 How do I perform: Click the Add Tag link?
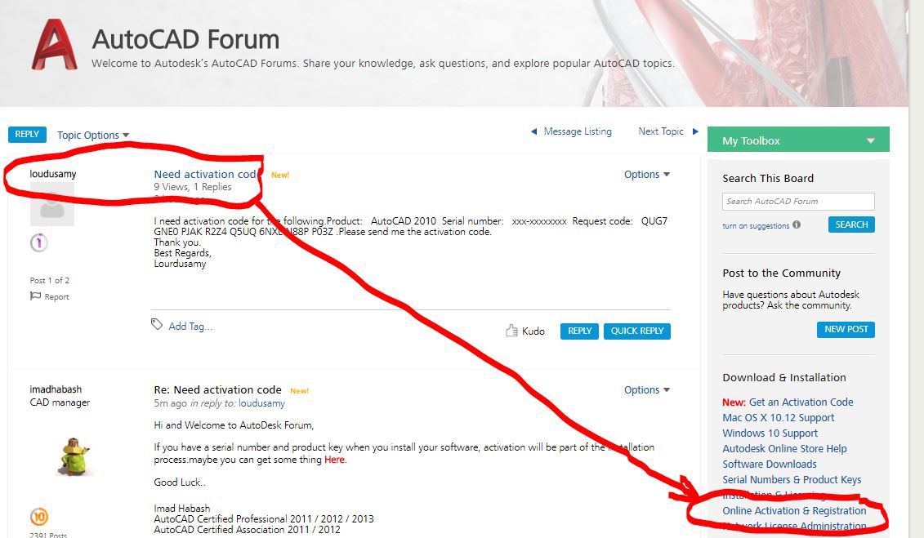190,326
